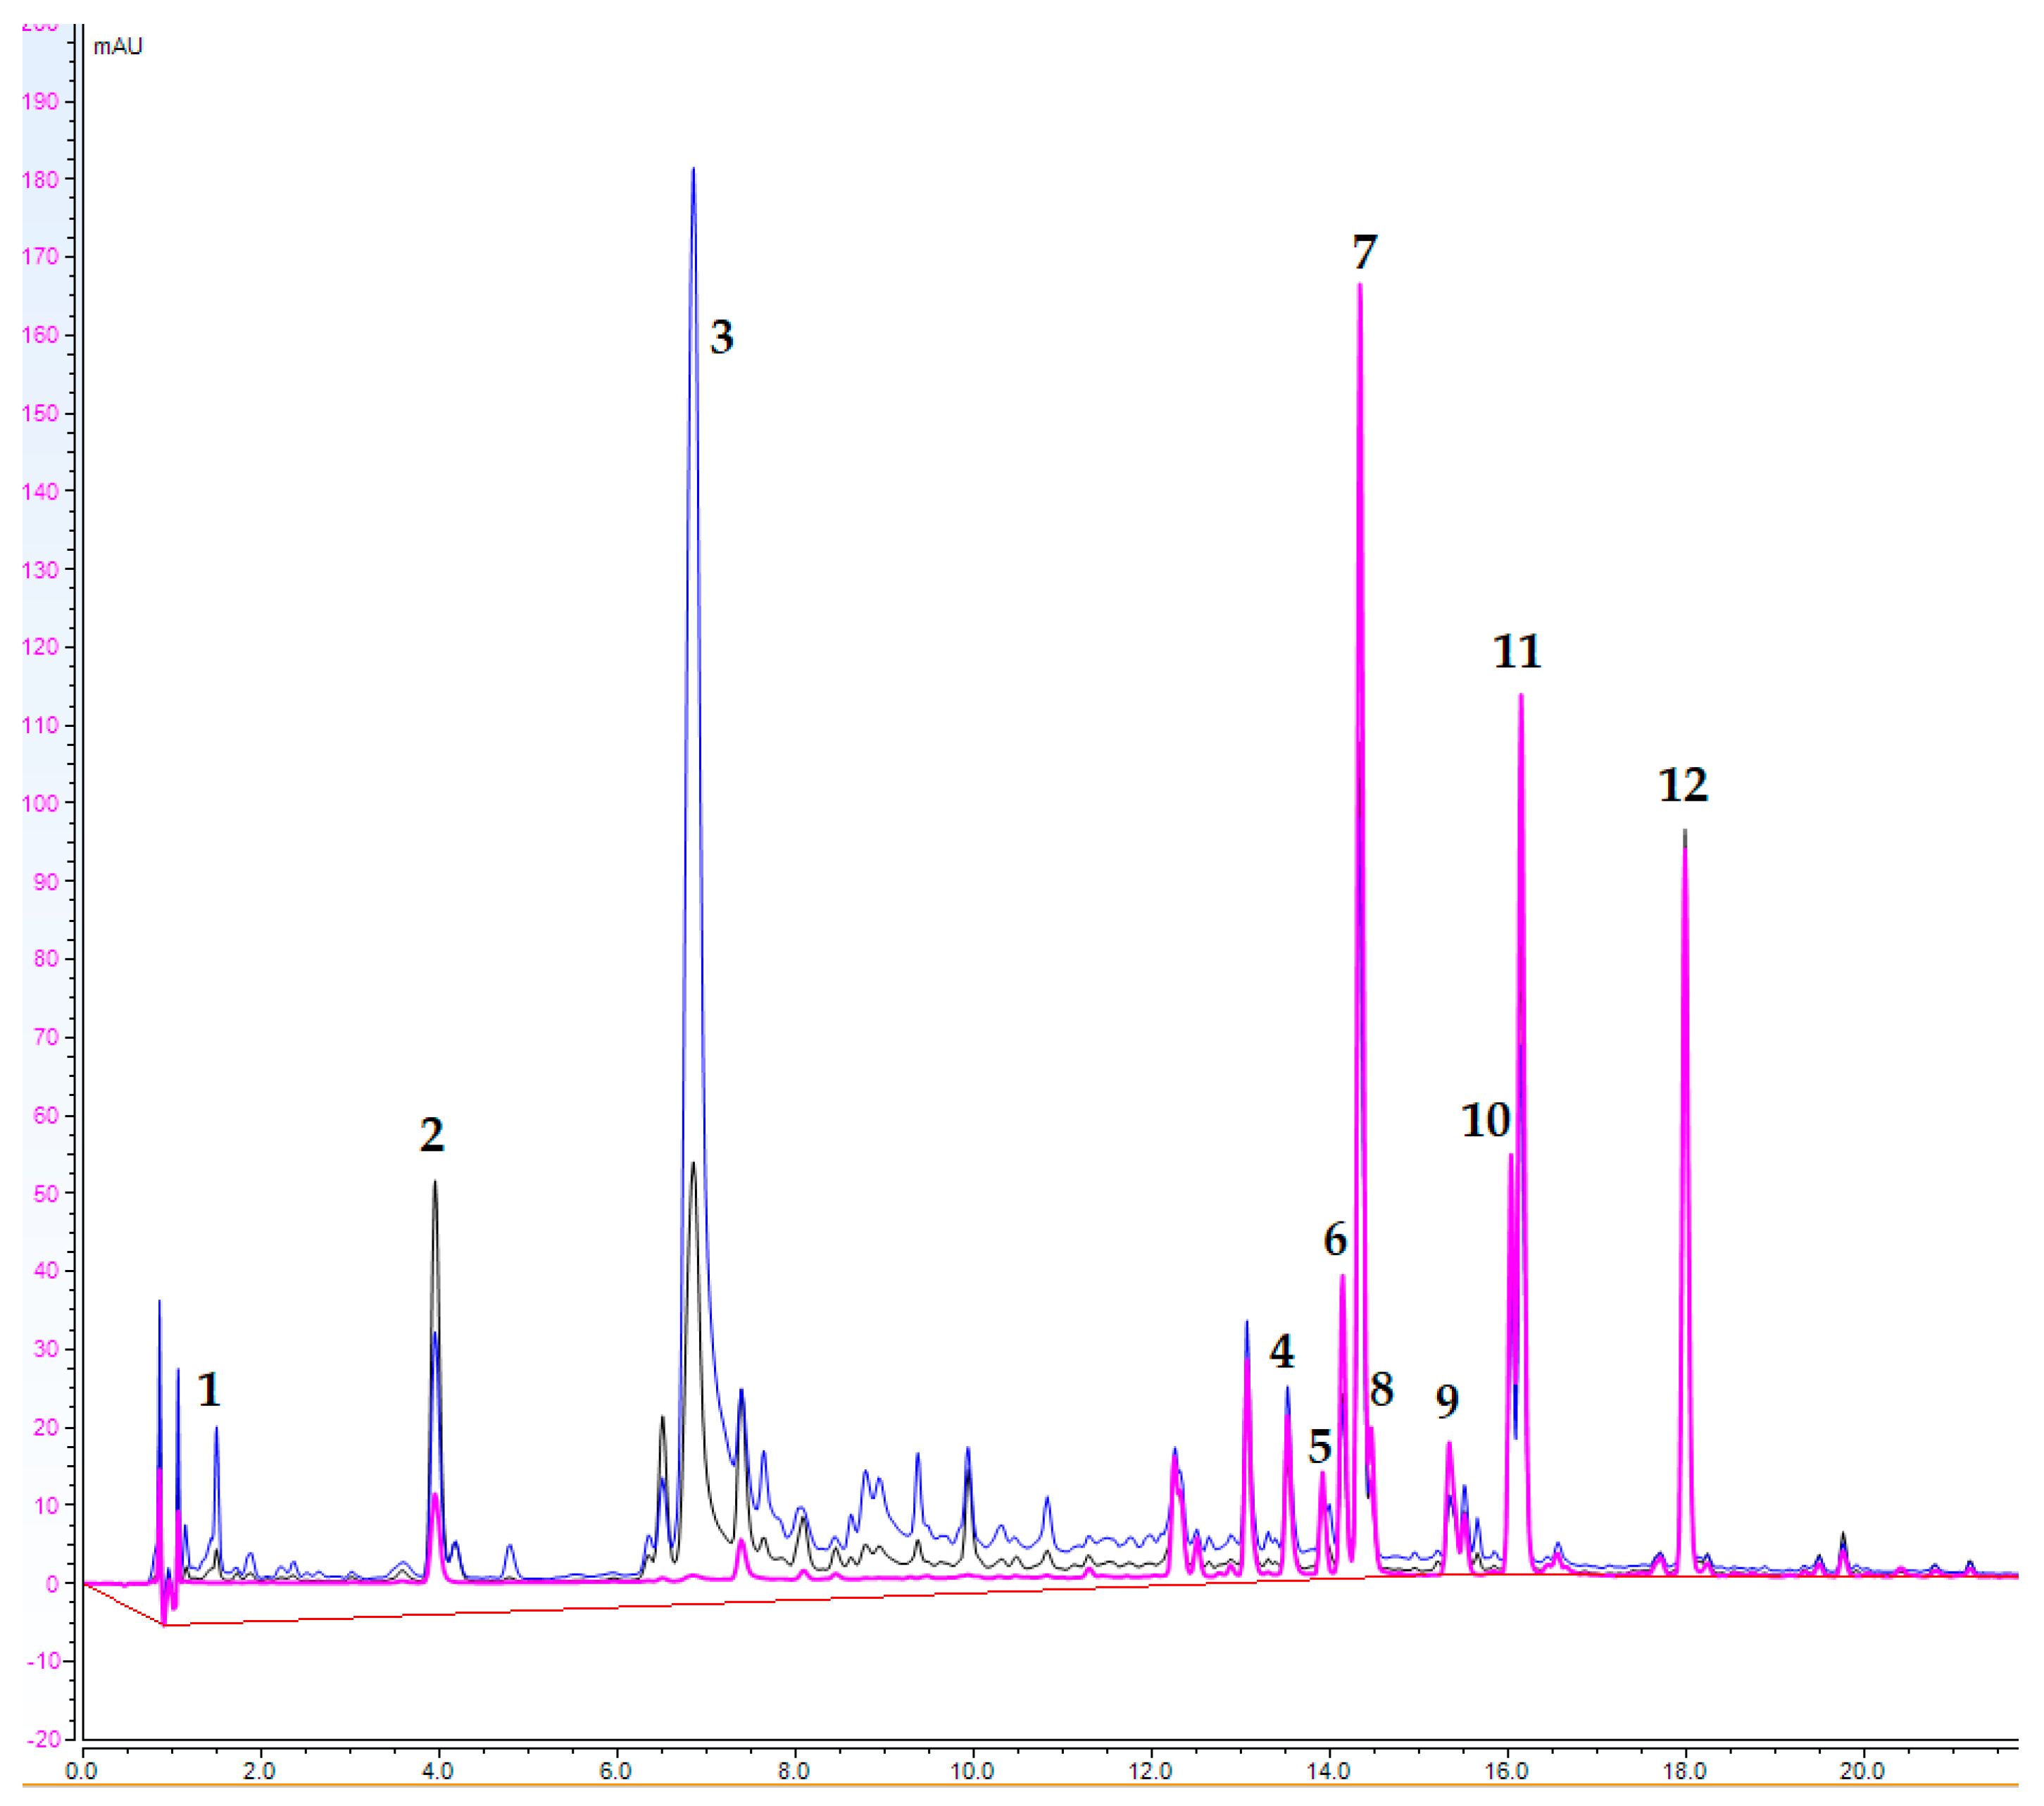Viewport: 2044px width, 1806px height.
Task: Click peak label 10
Action: click(1484, 1120)
